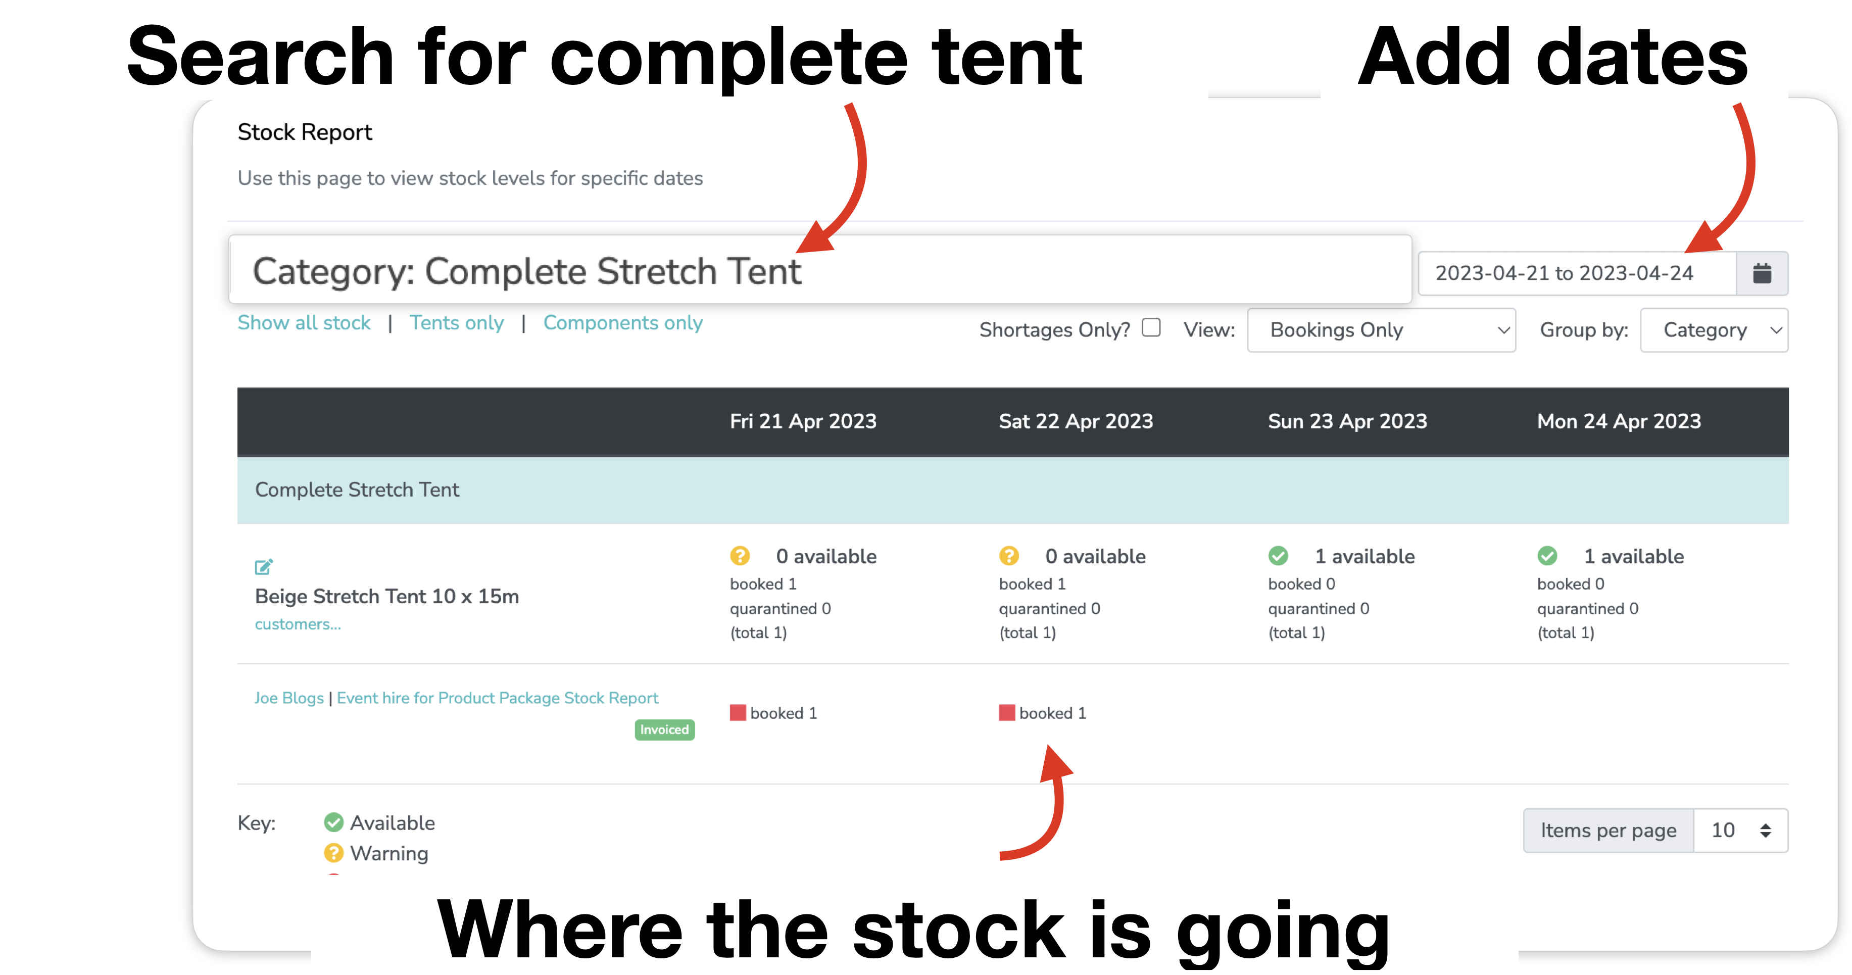Select the Show all stock filter
Screen dimensions: 1852x975
[304, 323]
